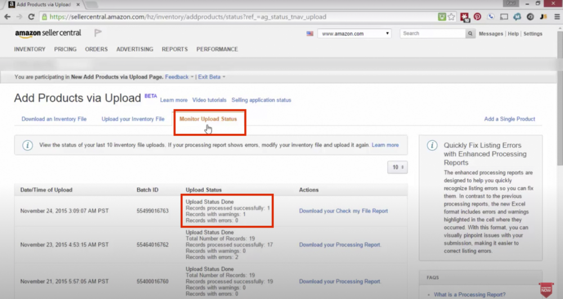The image size is (563, 299).
Task: Click Learn more in the info notice
Action: click(385, 145)
